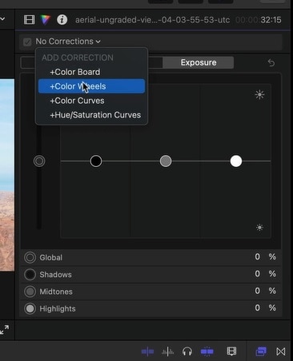Open the Info inspector icon
The height and width of the screenshot is (361, 293).
(62, 20)
